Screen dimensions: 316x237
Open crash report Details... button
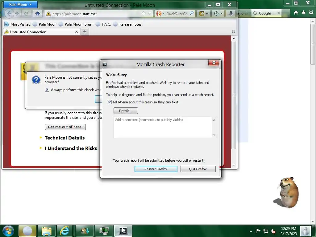coord(126,111)
